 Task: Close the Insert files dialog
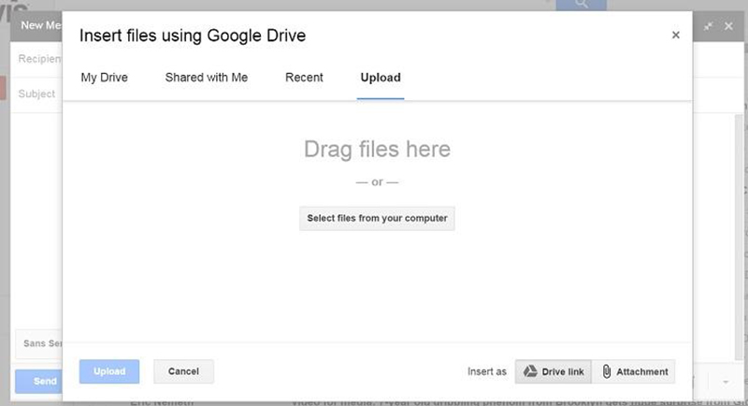click(x=675, y=36)
